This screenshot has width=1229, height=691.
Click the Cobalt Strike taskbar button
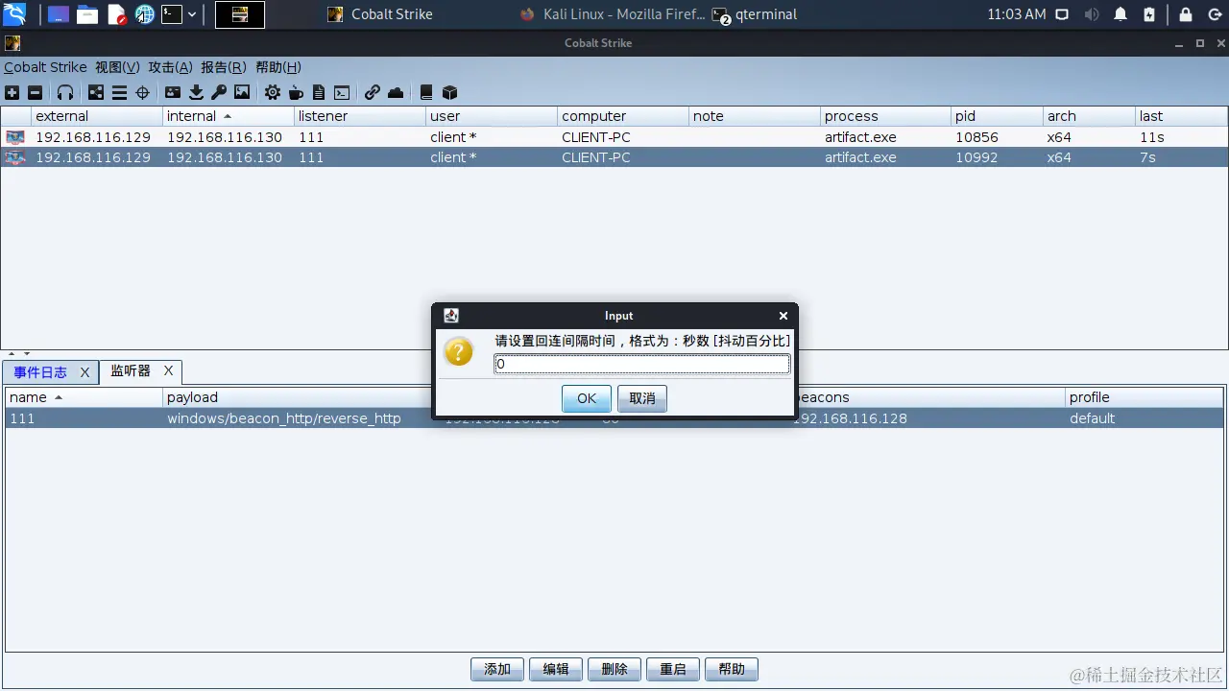click(x=380, y=14)
